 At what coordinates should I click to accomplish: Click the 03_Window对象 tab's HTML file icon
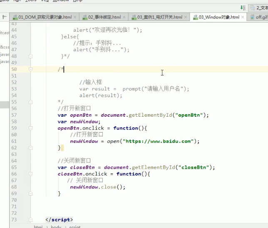tap(195, 17)
